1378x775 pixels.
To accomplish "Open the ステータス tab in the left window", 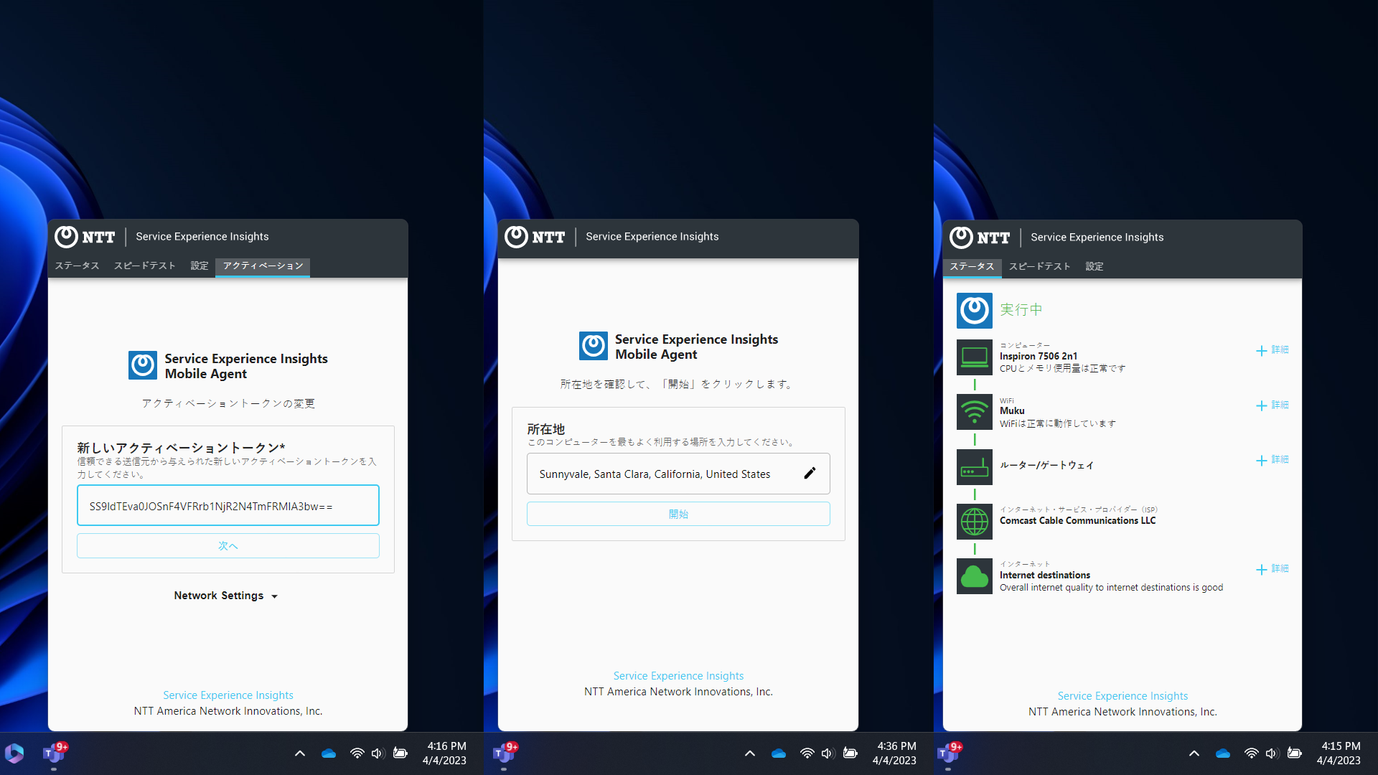I will pyautogui.click(x=77, y=266).
